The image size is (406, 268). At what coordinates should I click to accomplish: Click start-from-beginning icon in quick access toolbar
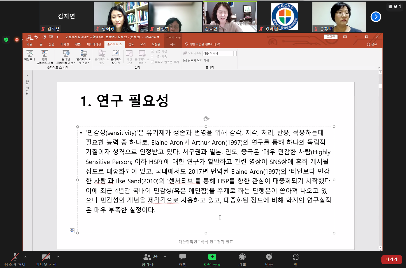coord(51,37)
